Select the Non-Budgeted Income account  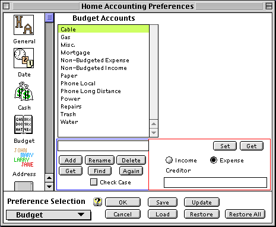103,68
